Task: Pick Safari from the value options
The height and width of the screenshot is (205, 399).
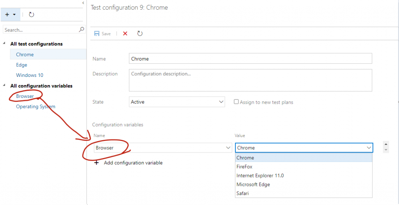Action: tap(242, 193)
